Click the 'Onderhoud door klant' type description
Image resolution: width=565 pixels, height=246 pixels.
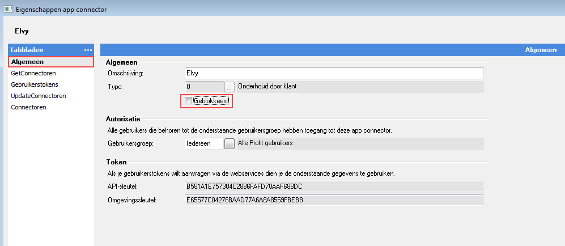267,86
